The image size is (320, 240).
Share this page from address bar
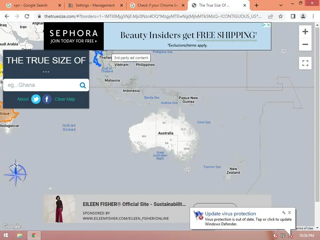coord(271,16)
